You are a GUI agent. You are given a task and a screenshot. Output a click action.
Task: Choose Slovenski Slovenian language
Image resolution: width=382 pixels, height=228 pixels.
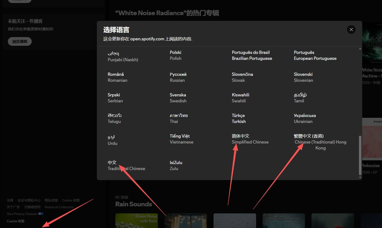(303, 77)
